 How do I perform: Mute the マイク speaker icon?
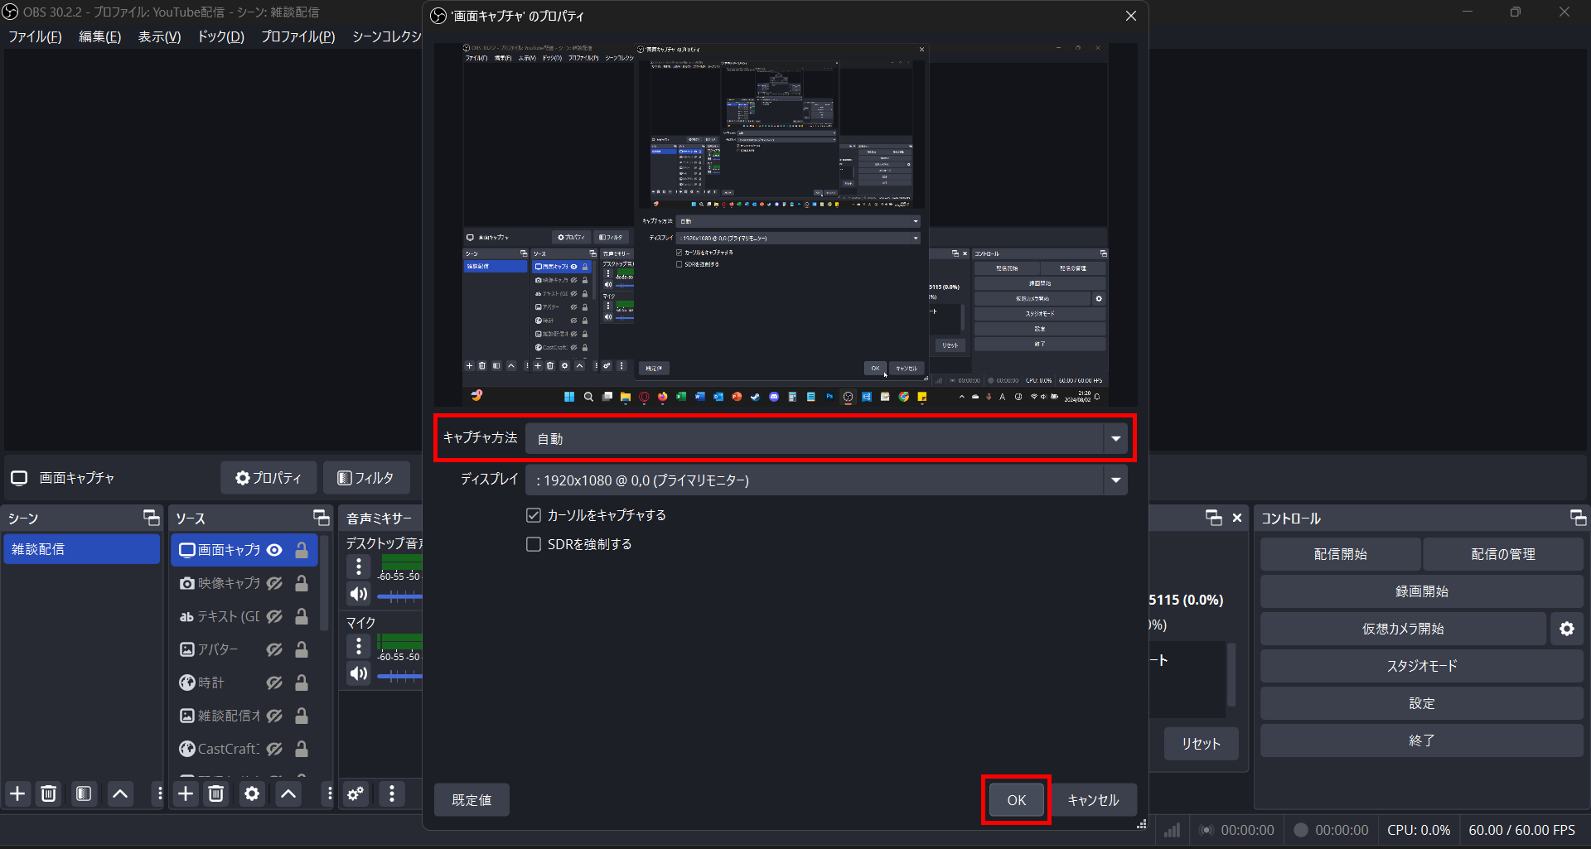(359, 673)
